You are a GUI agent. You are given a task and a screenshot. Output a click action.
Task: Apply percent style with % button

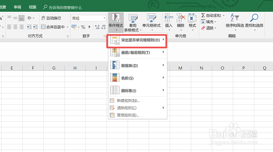point(83,27)
